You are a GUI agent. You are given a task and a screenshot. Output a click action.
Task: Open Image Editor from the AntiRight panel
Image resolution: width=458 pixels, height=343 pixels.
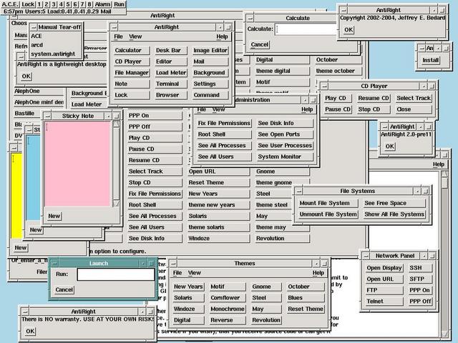tap(210, 51)
